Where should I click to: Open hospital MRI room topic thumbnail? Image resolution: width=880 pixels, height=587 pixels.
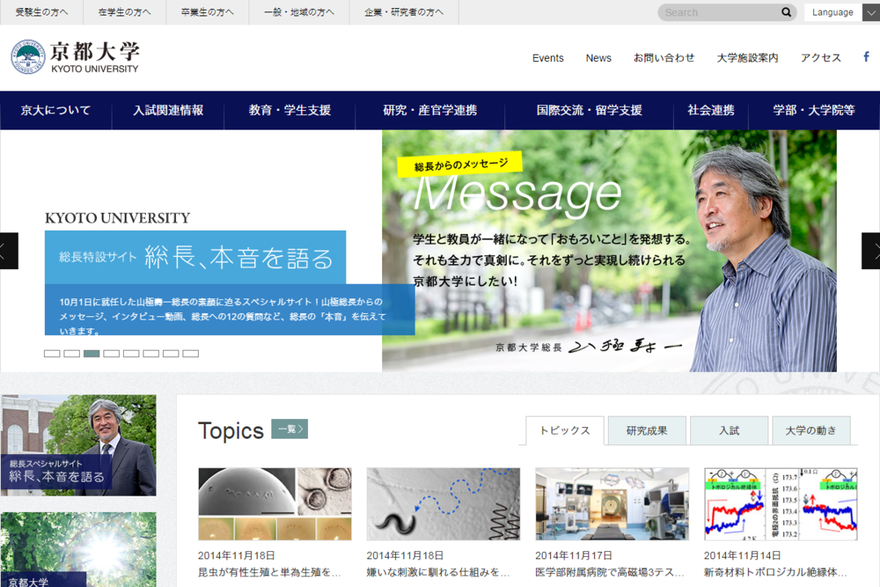coord(612,504)
